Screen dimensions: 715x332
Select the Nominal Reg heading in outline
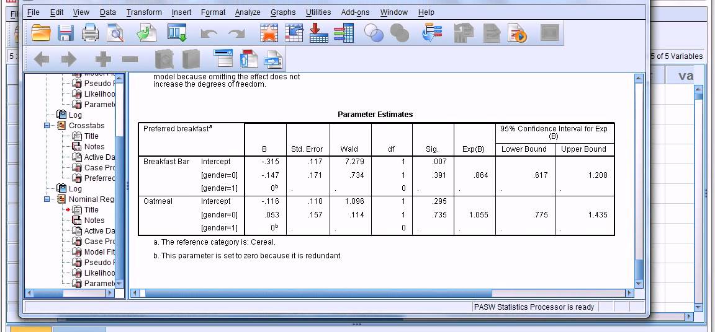pos(91,199)
